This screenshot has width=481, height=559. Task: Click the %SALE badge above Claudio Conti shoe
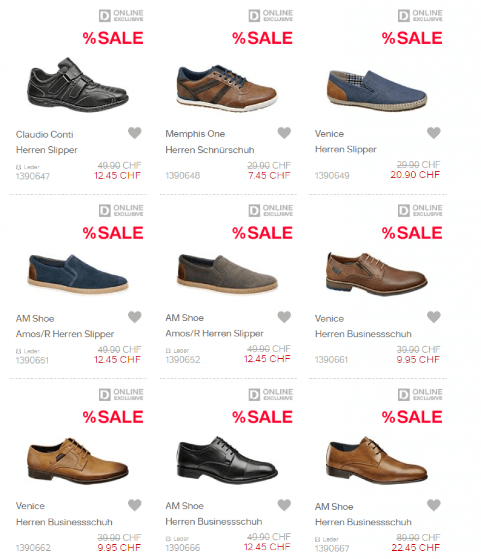pos(113,38)
